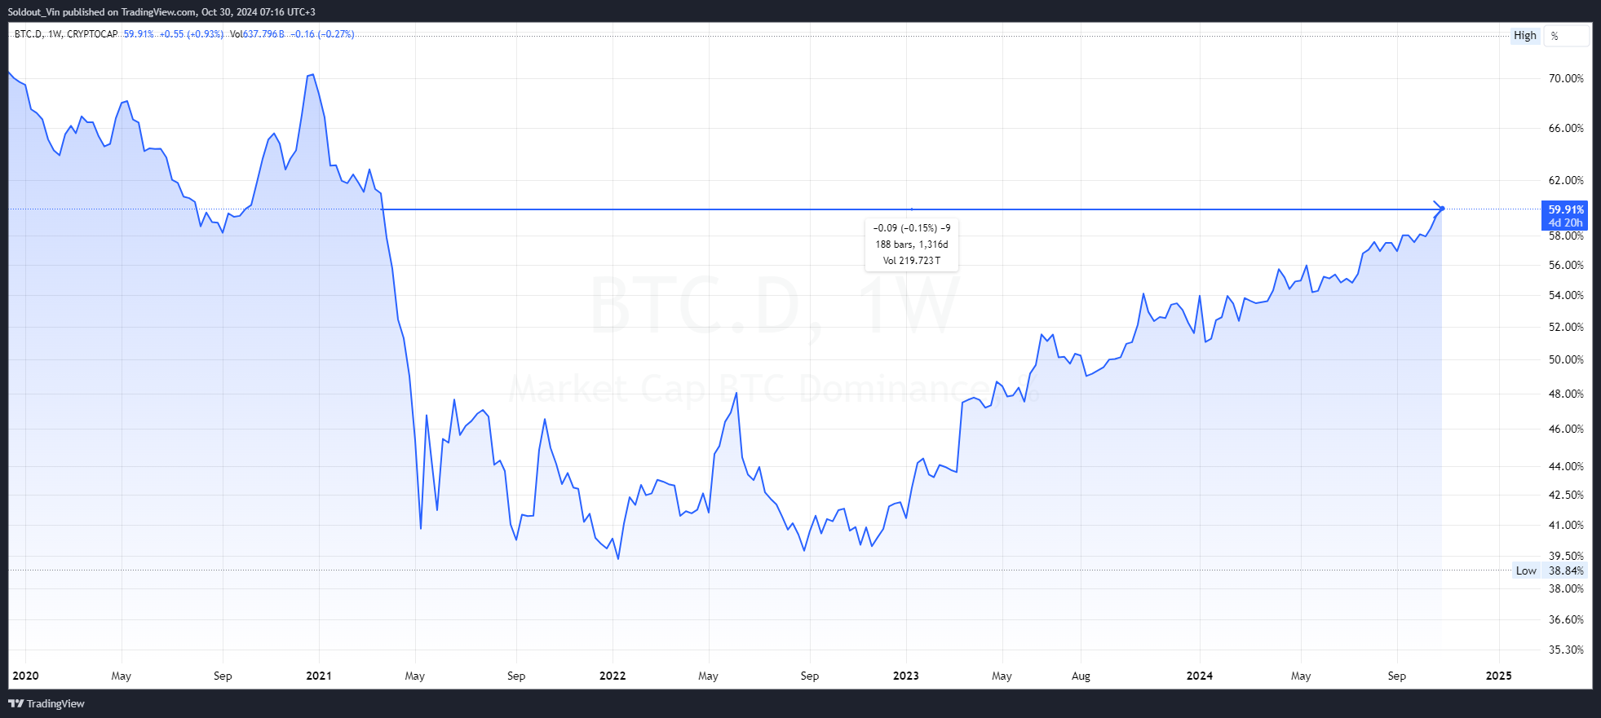Click the 54.00% price axis label
1601x718 pixels.
tap(1566, 295)
